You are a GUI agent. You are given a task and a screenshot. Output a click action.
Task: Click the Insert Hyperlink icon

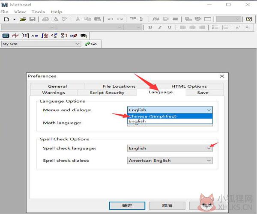[188, 19]
